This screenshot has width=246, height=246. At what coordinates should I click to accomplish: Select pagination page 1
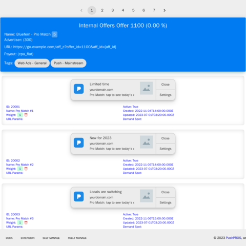click(92, 10)
